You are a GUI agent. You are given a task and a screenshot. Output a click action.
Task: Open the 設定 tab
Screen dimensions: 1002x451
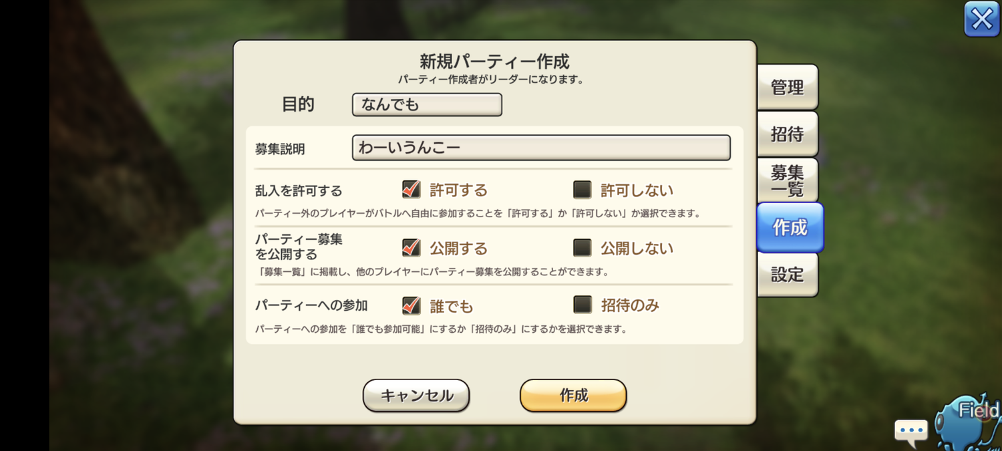[x=787, y=275]
